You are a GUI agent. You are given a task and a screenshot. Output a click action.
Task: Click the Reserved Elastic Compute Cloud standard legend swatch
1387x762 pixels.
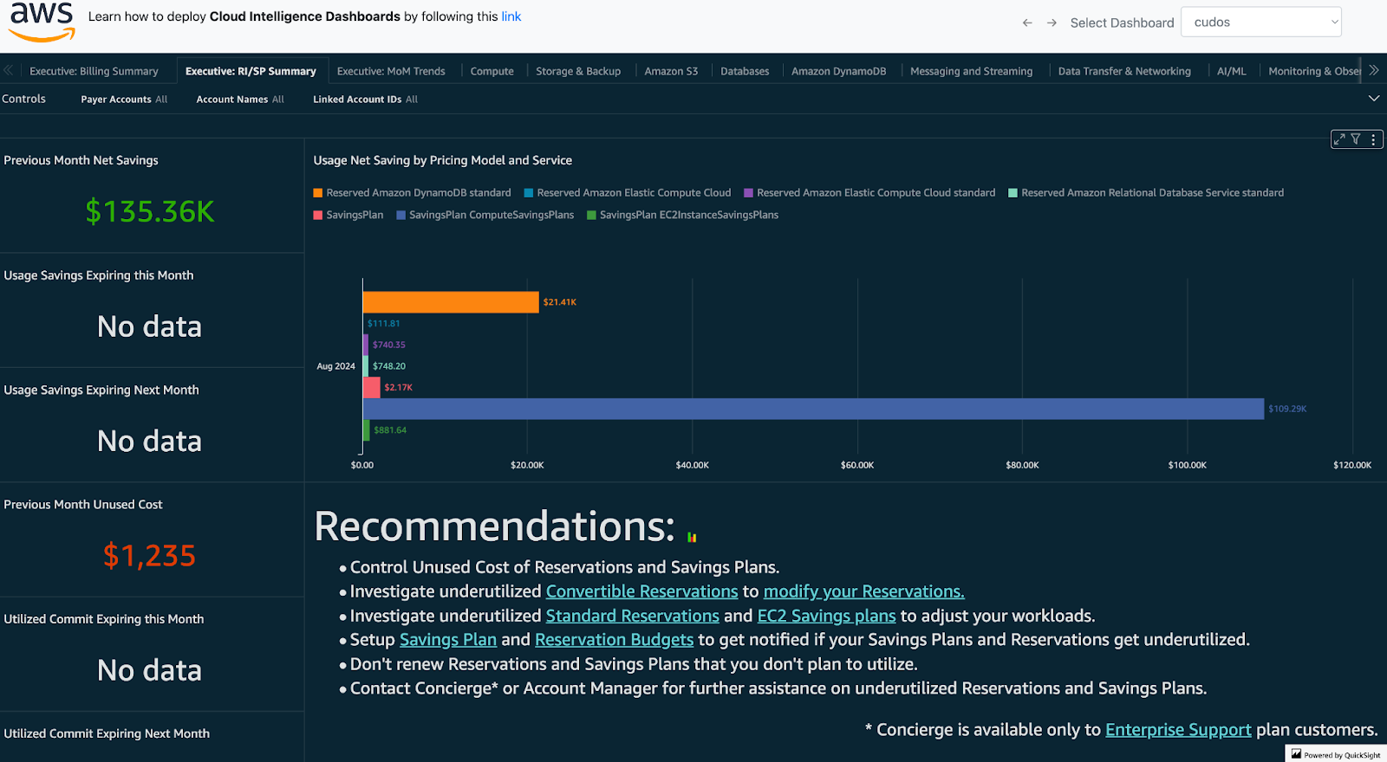click(748, 193)
